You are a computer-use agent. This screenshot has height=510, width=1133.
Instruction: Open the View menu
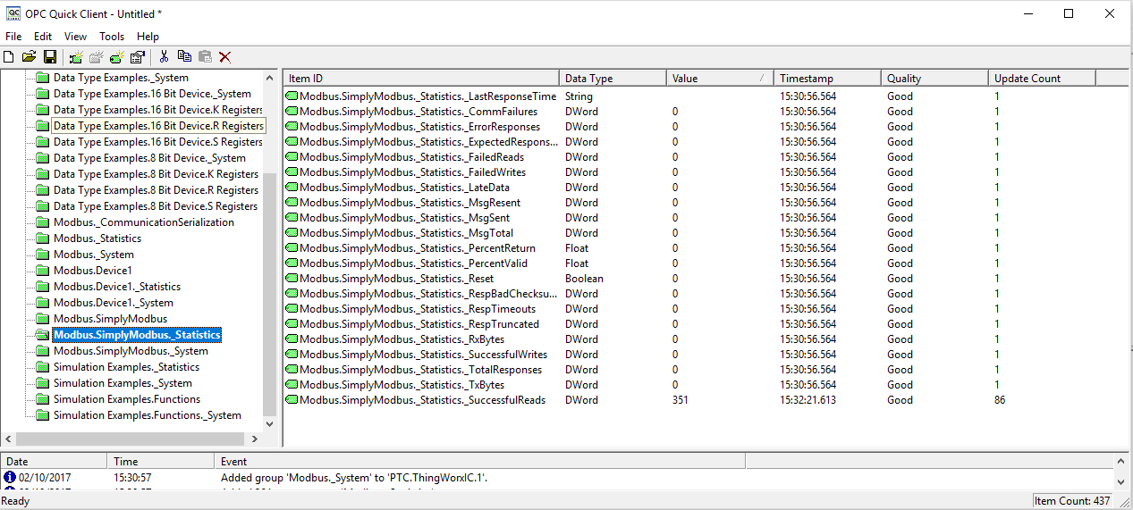click(x=76, y=37)
